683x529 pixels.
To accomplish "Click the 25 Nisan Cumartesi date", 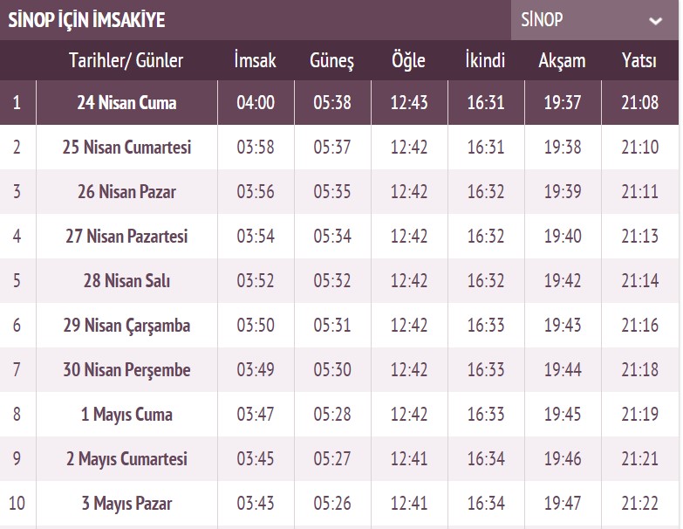I will click(126, 147).
